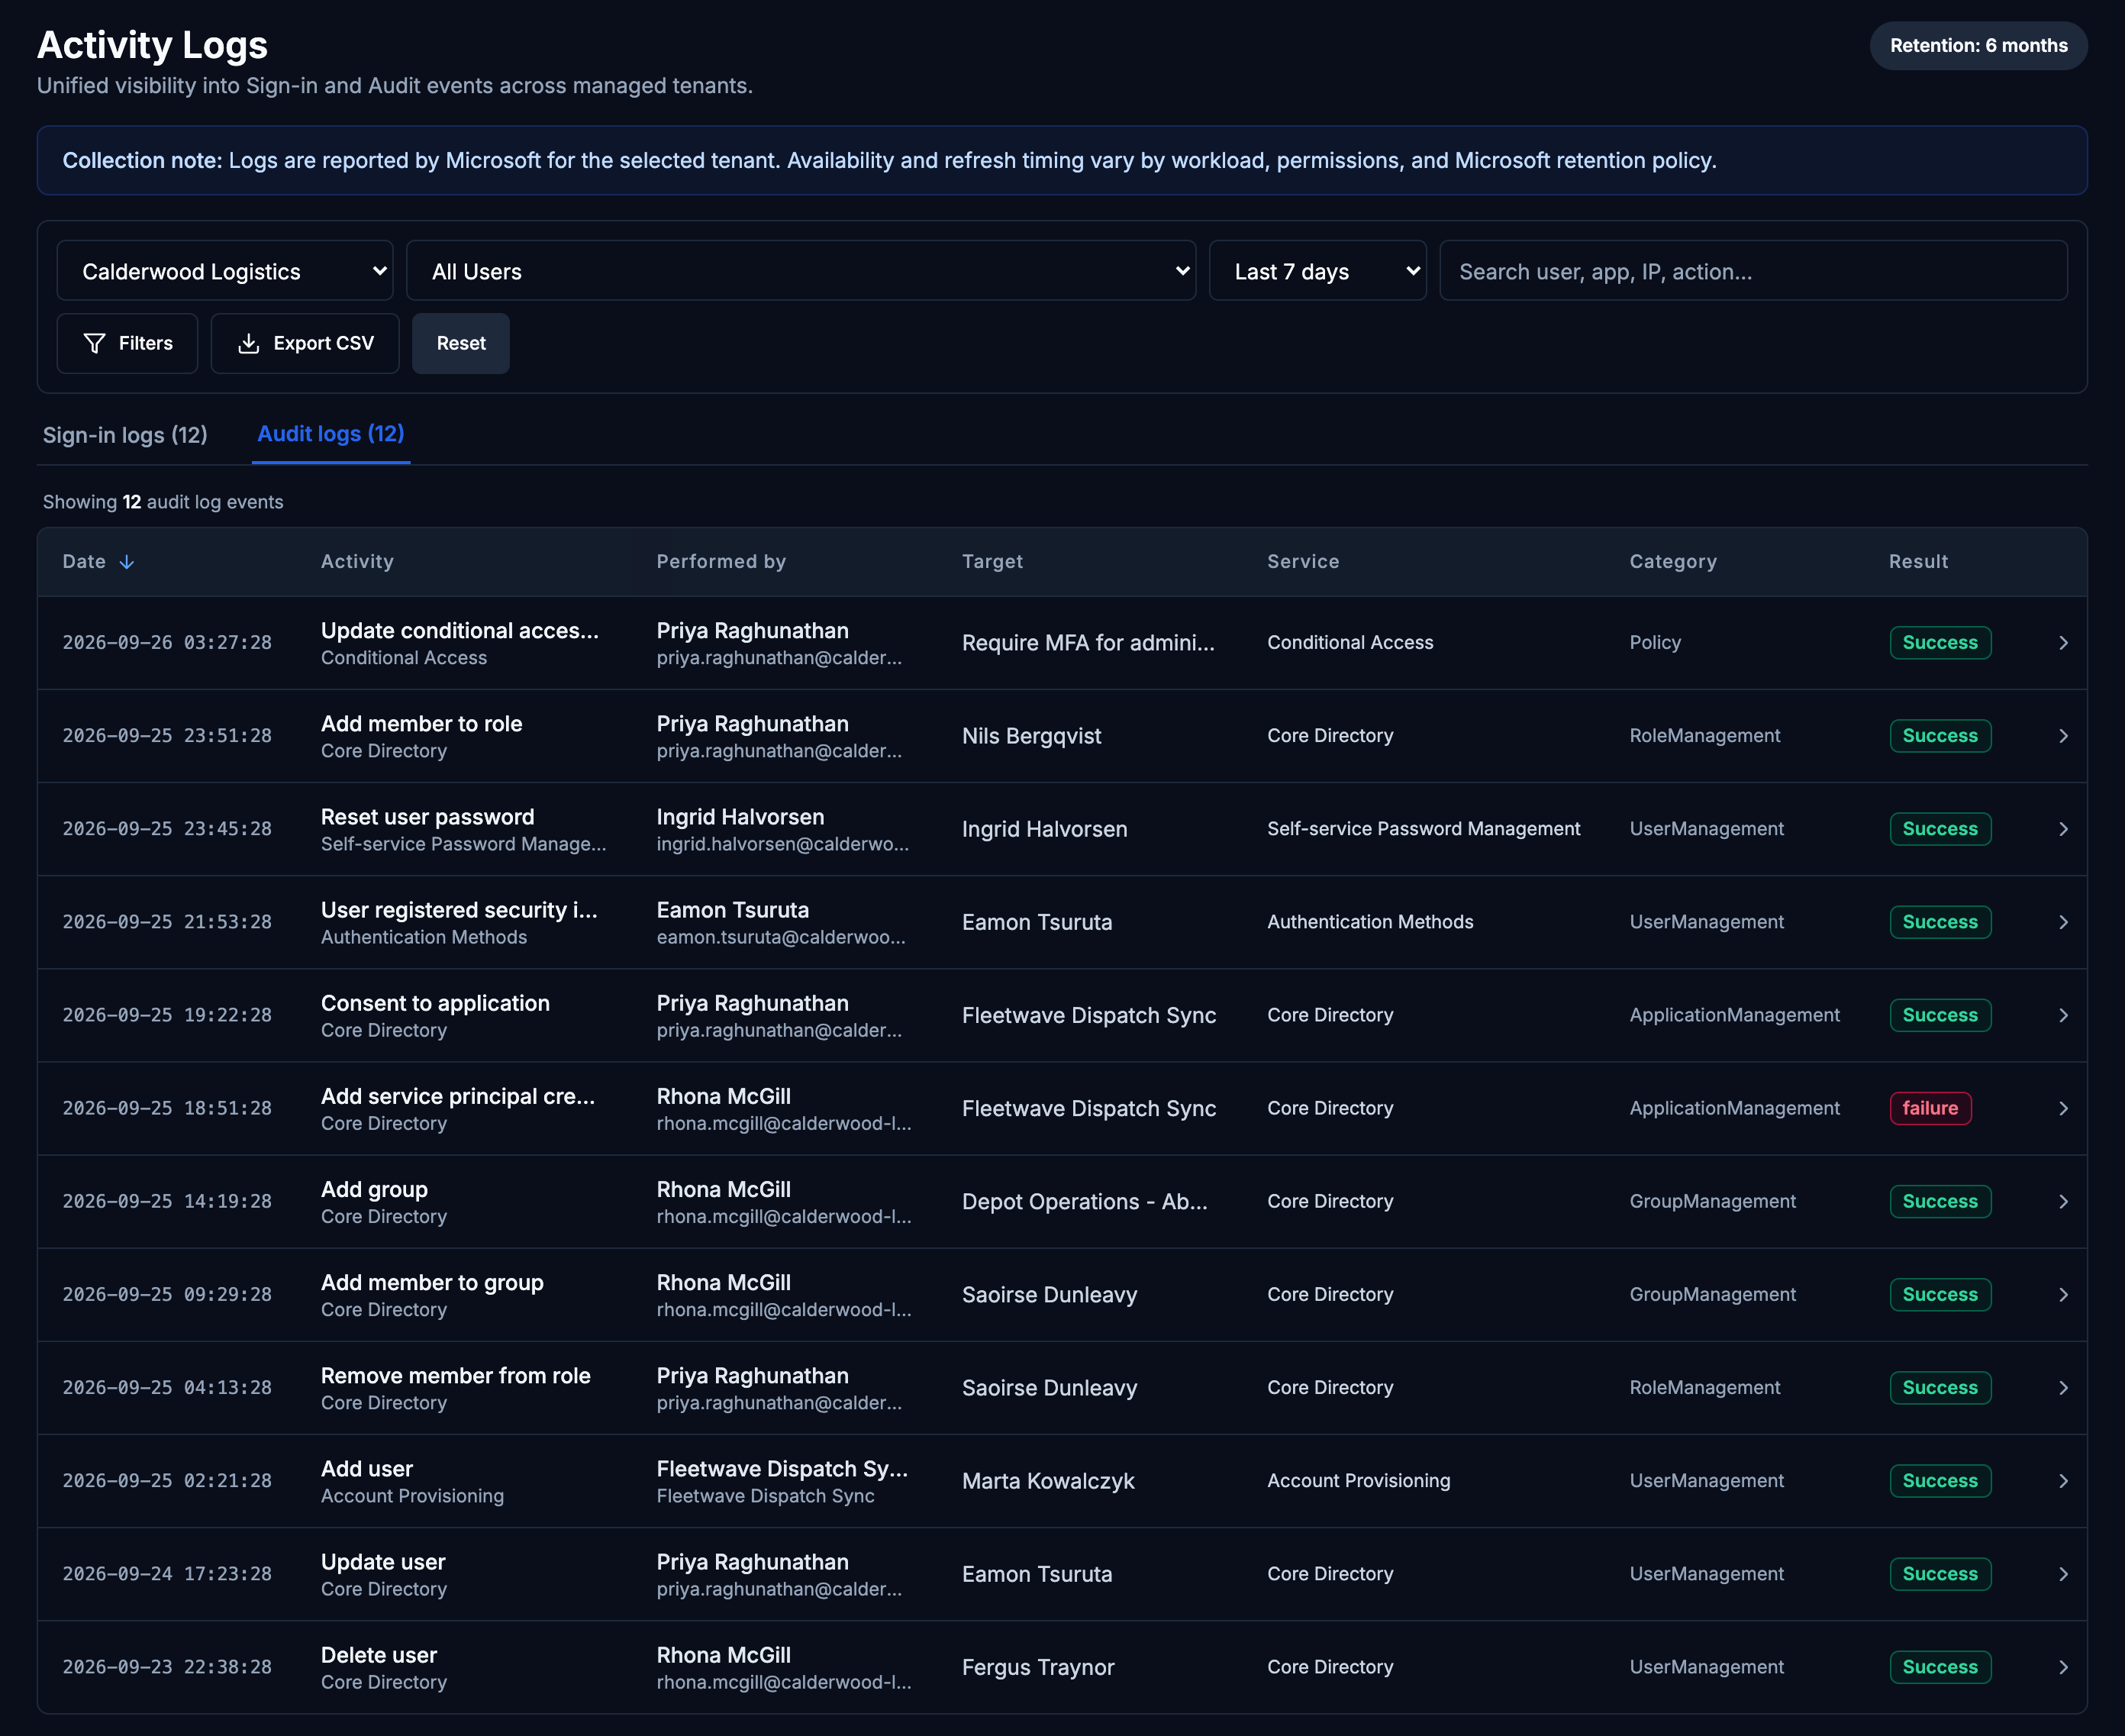Click the Update user activity text
The image size is (2125, 1736).
pyautogui.click(x=383, y=1562)
